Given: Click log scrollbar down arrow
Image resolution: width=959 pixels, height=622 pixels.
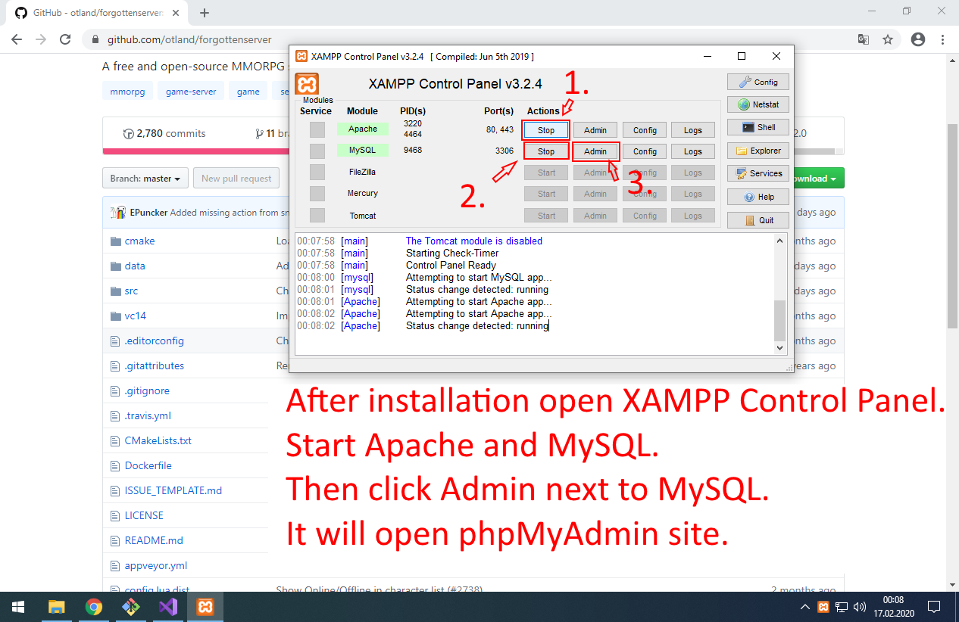Looking at the screenshot, I should (x=780, y=347).
